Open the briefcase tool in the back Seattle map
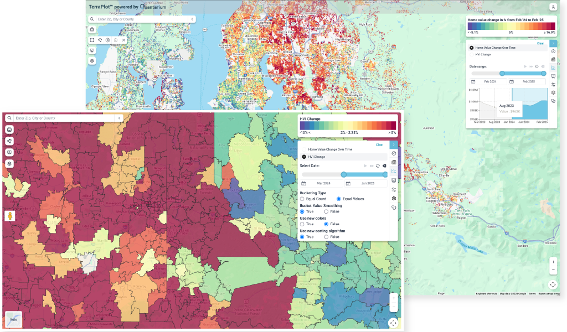 pos(92,30)
